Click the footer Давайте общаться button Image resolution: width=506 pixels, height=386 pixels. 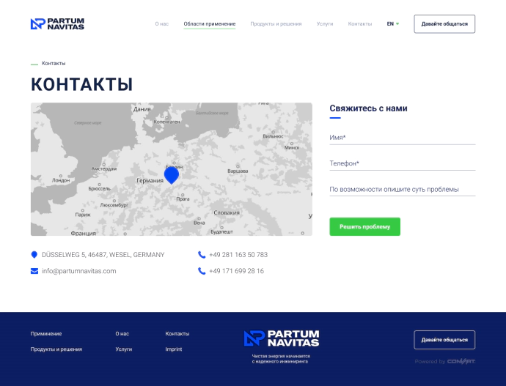[444, 340]
